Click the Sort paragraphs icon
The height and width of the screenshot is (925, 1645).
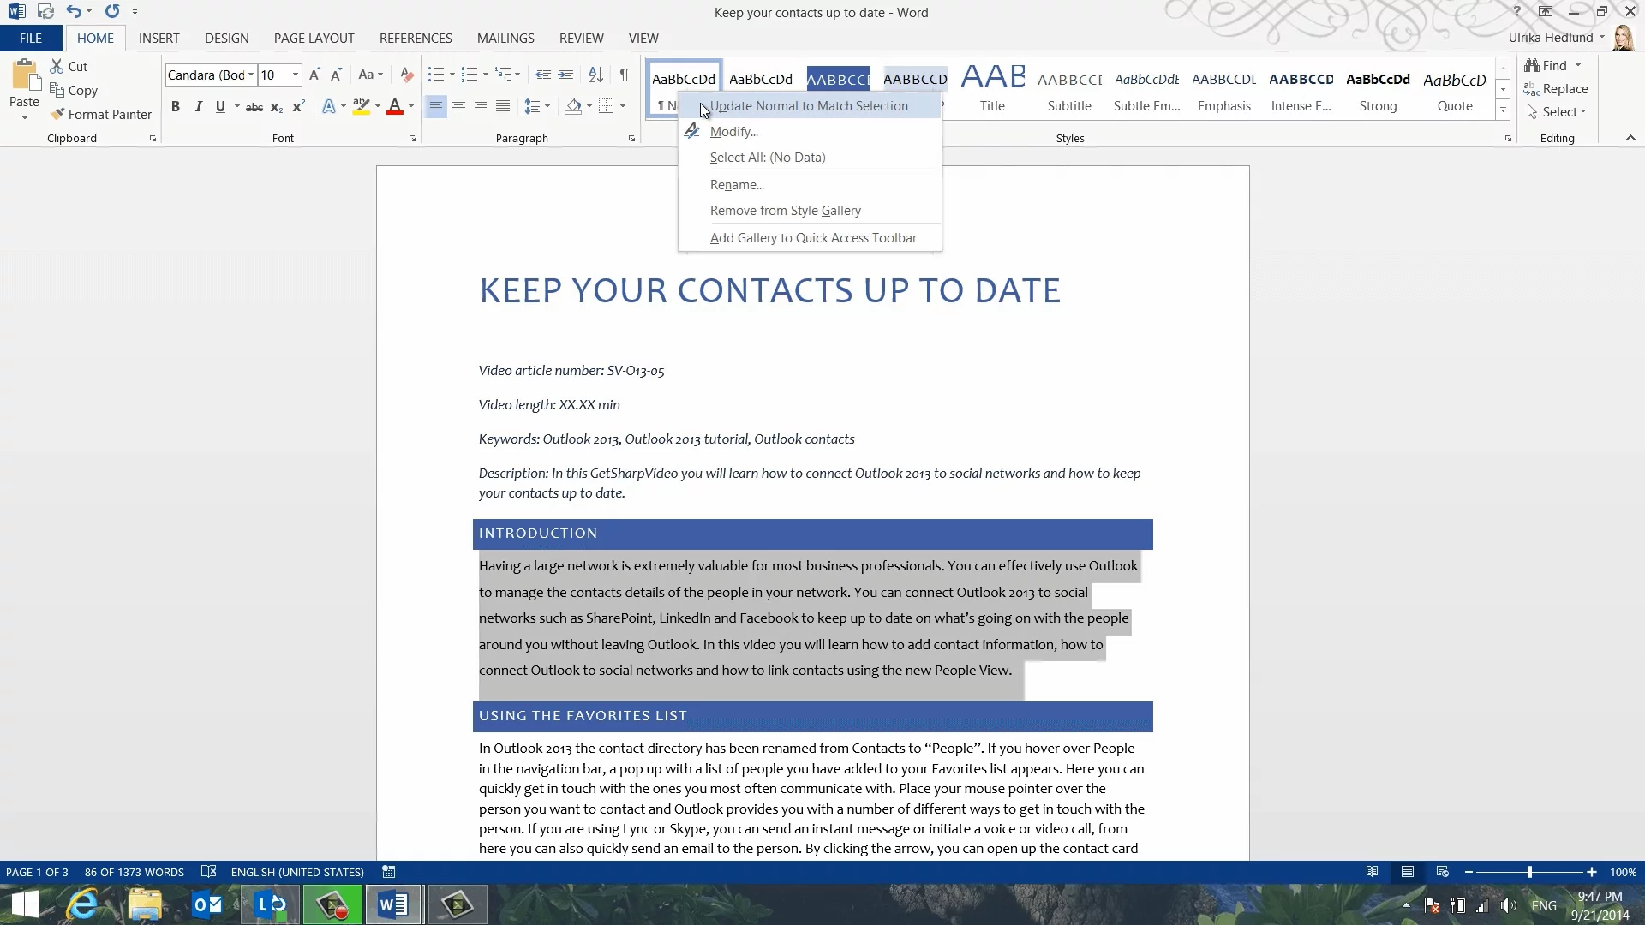coord(596,75)
